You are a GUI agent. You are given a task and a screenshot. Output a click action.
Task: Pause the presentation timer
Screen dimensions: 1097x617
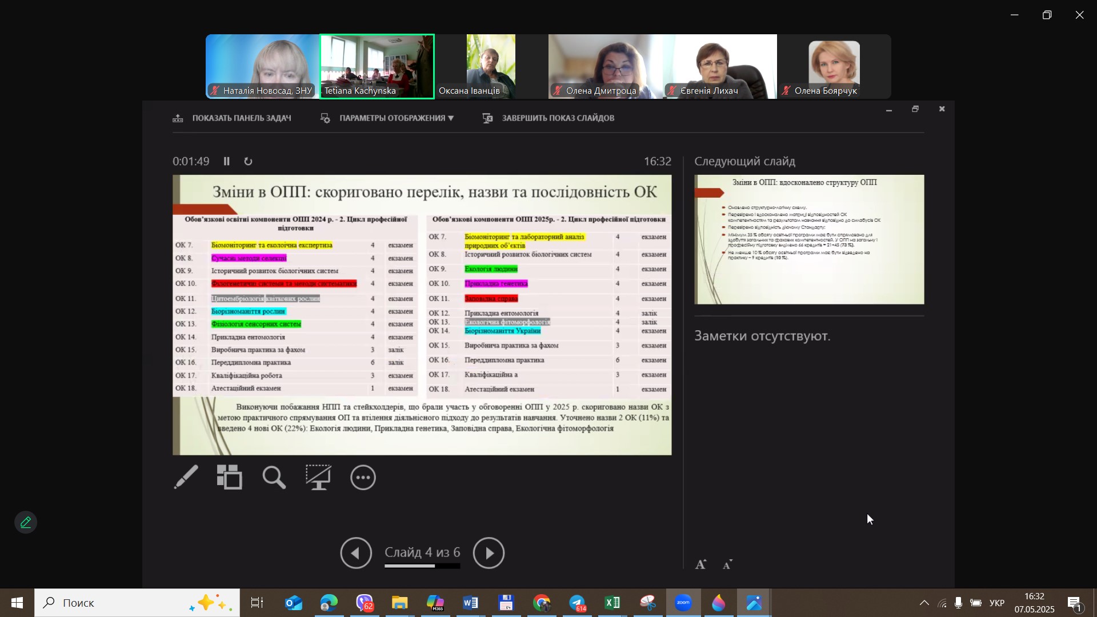[226, 162]
